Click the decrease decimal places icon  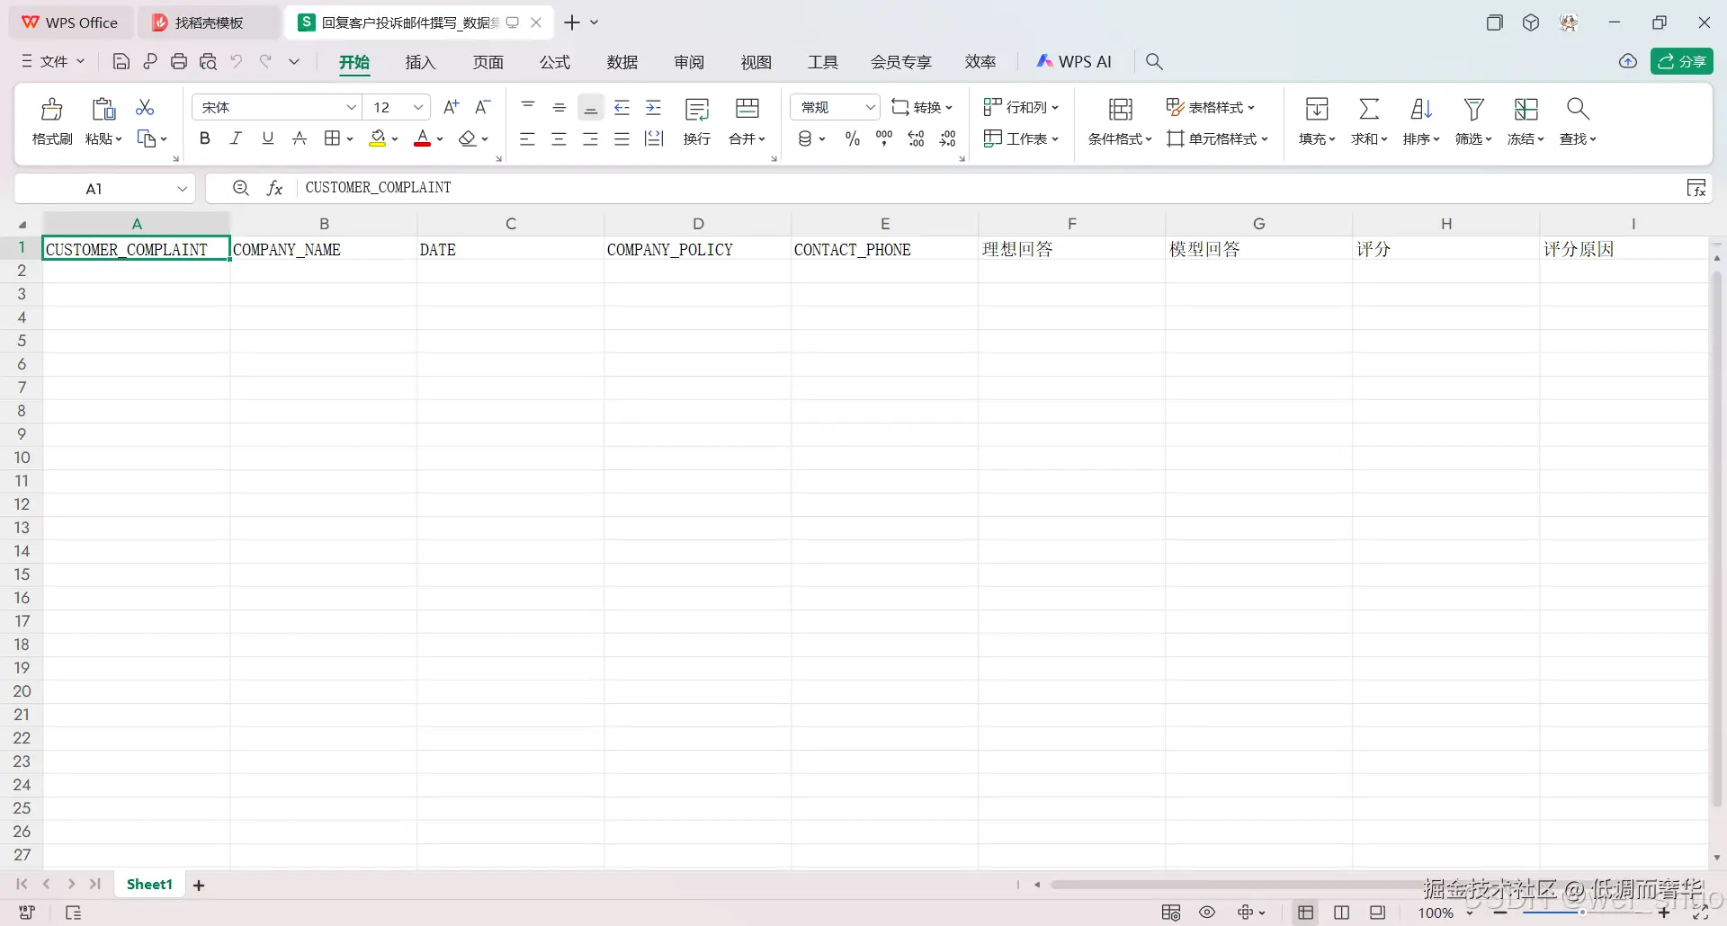tap(948, 138)
